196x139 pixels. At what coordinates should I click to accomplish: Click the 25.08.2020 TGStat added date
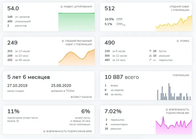pyautogui.click(x=61, y=86)
